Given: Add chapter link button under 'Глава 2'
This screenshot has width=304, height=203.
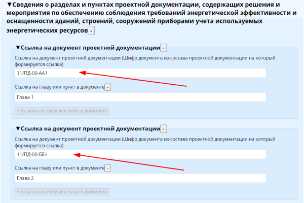Looking at the screenshot, I should [62, 192].
